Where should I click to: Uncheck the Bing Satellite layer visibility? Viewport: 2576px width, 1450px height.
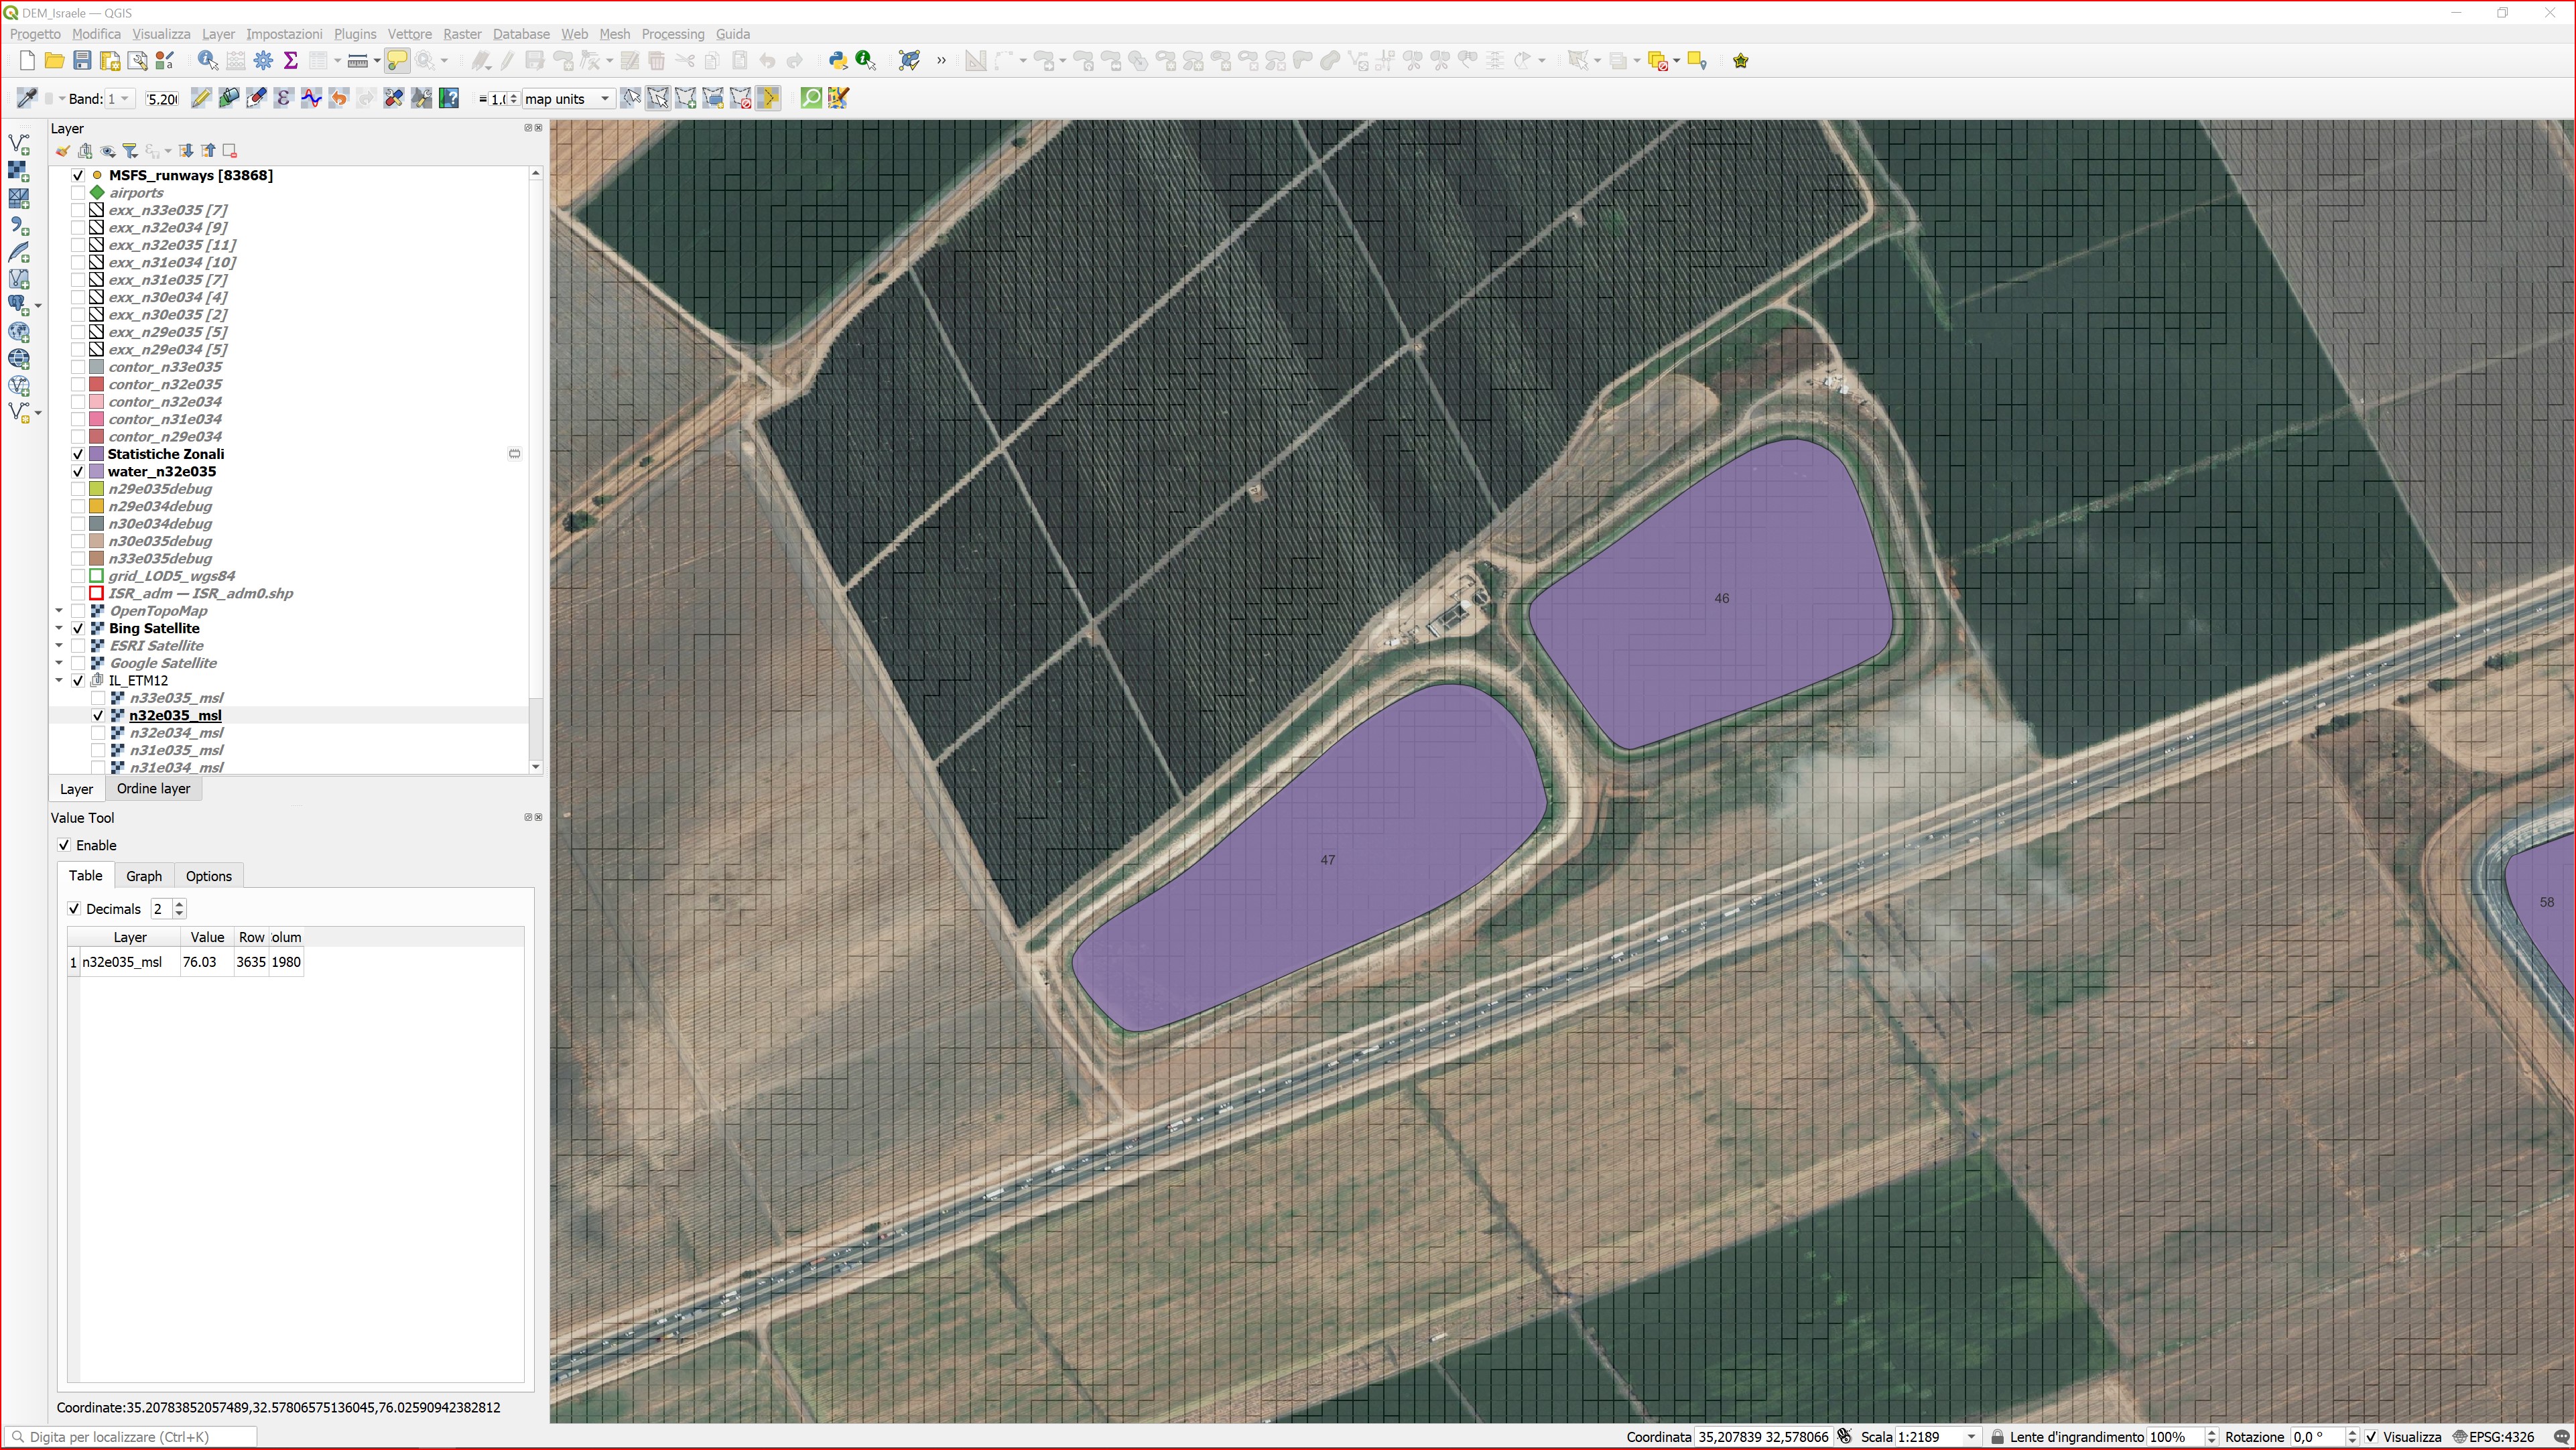pyautogui.click(x=78, y=628)
